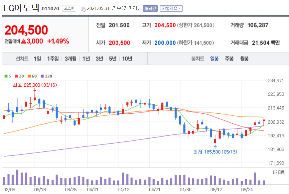Click the purple 120-day moving average swatch
Screen dimensions: 289x194
coord(42,76)
